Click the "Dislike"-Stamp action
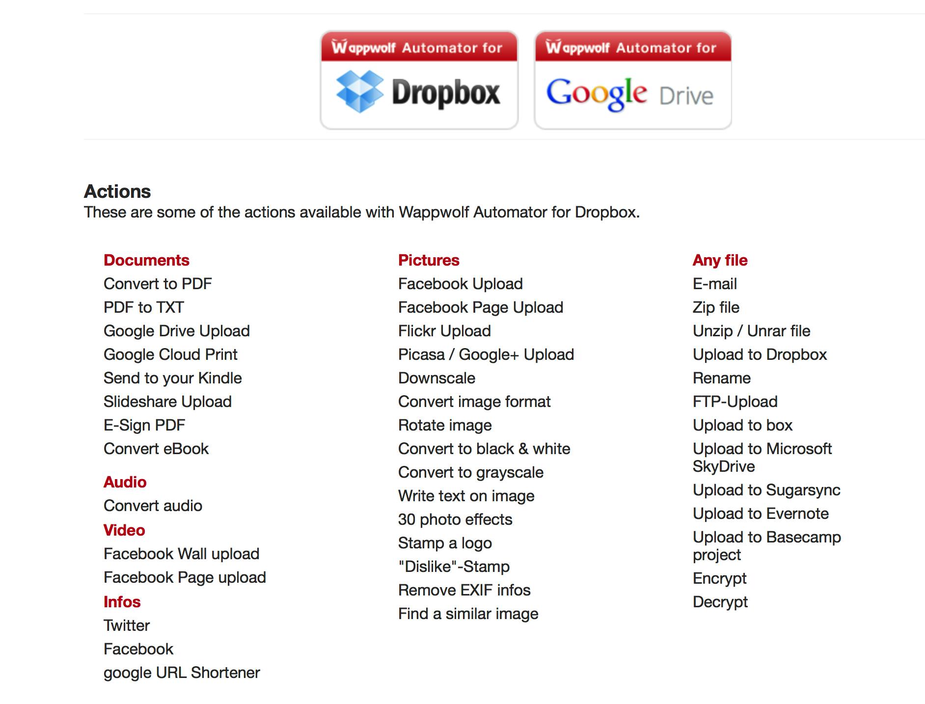Image resolution: width=925 pixels, height=704 pixels. [x=454, y=567]
